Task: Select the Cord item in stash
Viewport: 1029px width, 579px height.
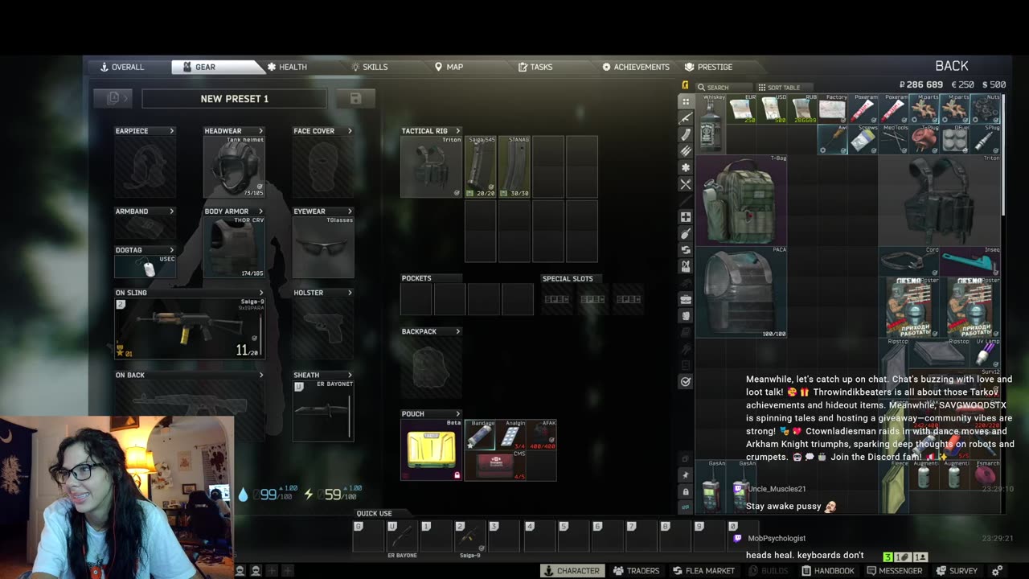Action: [x=909, y=261]
